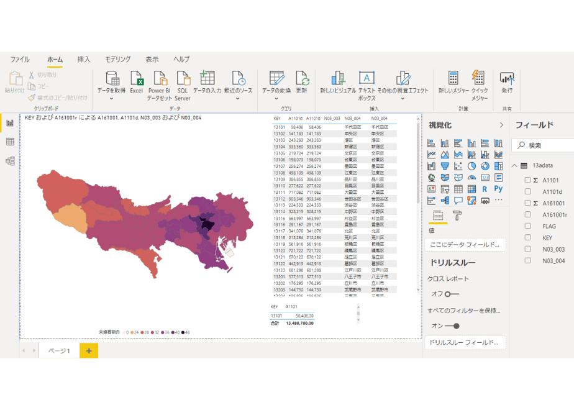Viewport: 574px width, 410px height.
Task: Click the legend swatch labeled 48
Action: pyautogui.click(x=183, y=332)
